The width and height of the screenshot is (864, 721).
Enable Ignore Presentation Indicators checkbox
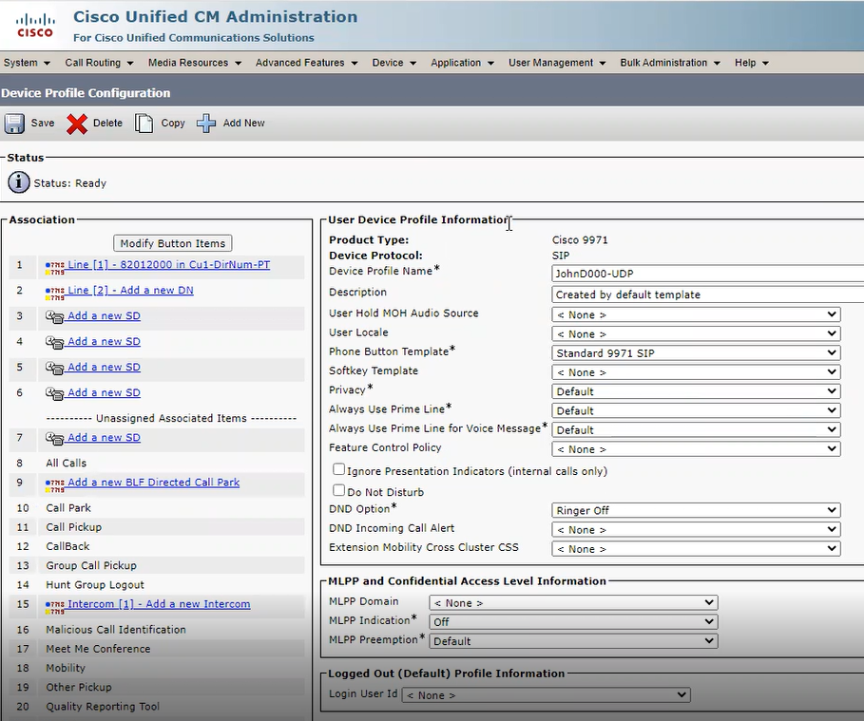point(337,469)
